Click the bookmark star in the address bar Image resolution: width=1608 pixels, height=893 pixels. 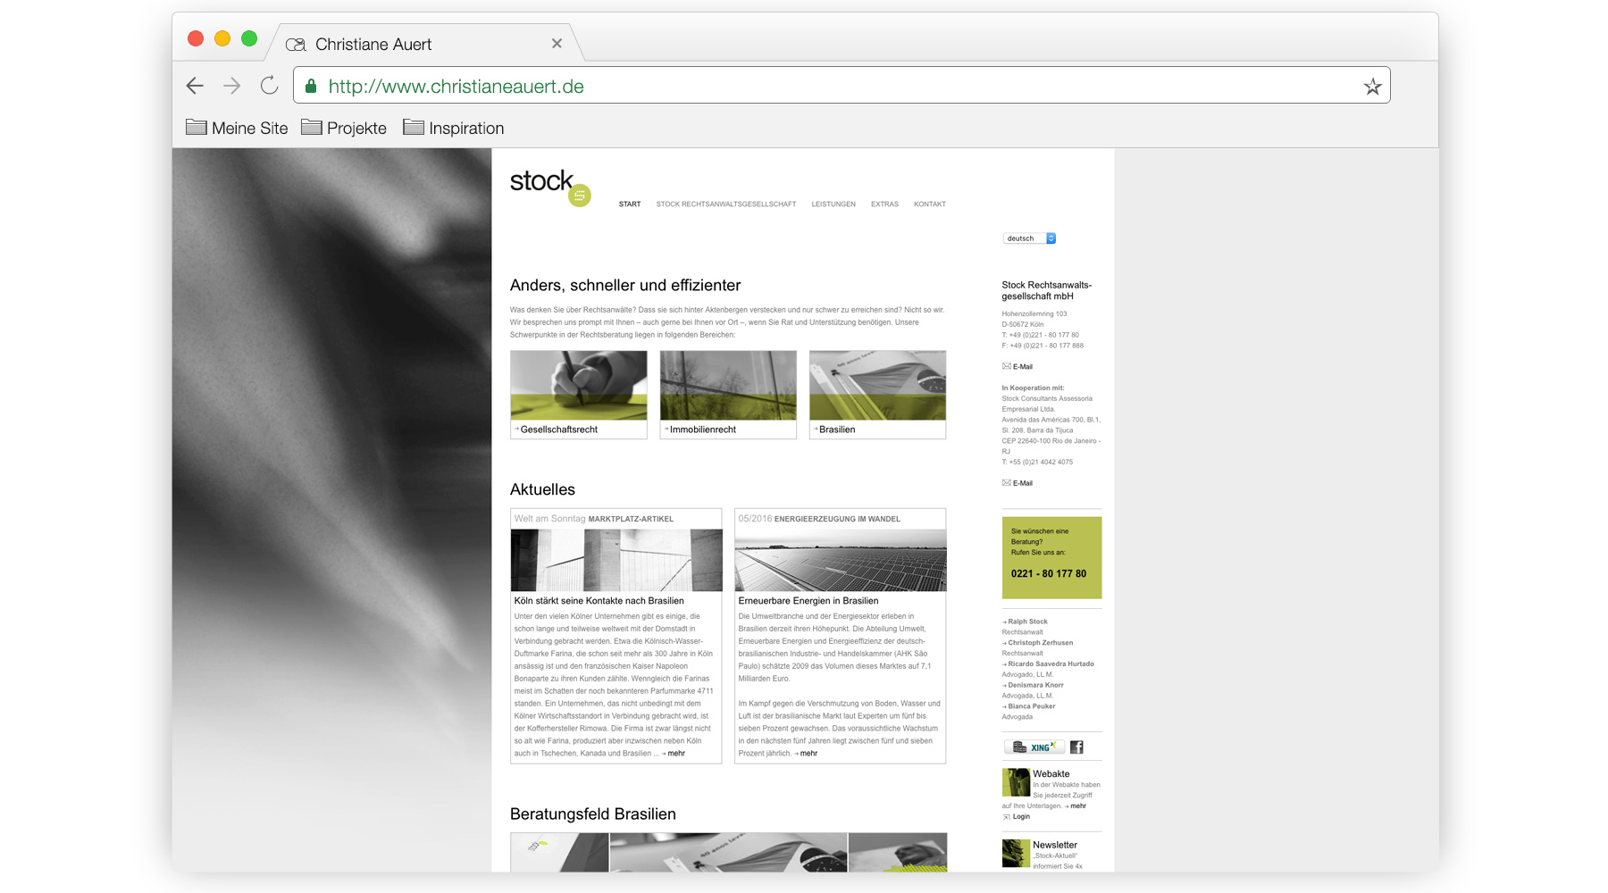(1371, 86)
